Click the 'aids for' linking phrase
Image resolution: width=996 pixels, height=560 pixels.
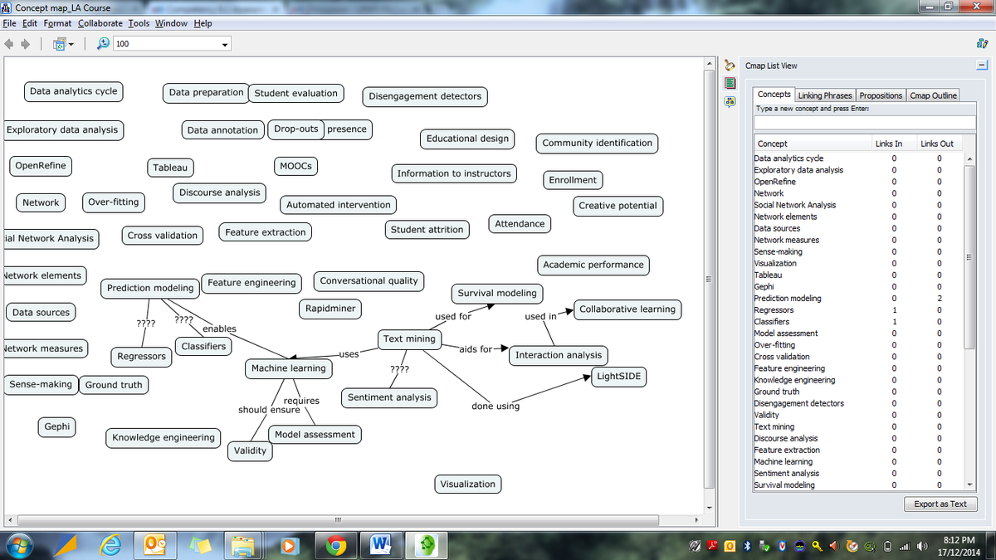(475, 349)
